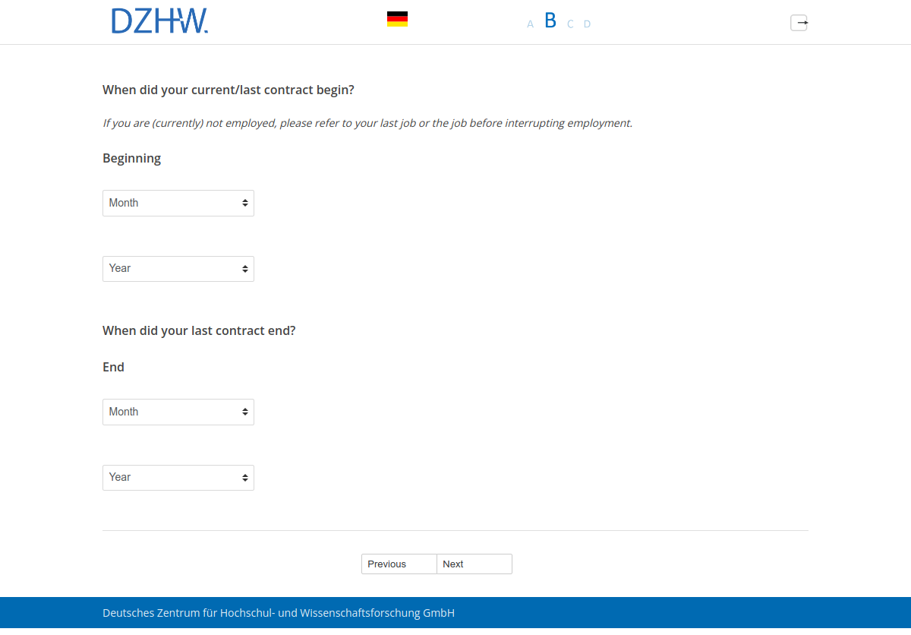Expand the End Month dropdown
This screenshot has height=635, width=911.
(x=178, y=412)
